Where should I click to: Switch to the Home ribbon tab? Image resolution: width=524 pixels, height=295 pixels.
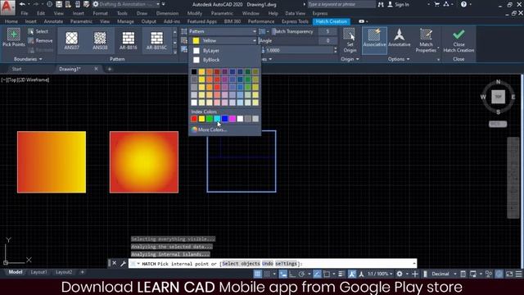(x=11, y=21)
